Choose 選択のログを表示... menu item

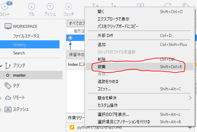(x=140, y=115)
